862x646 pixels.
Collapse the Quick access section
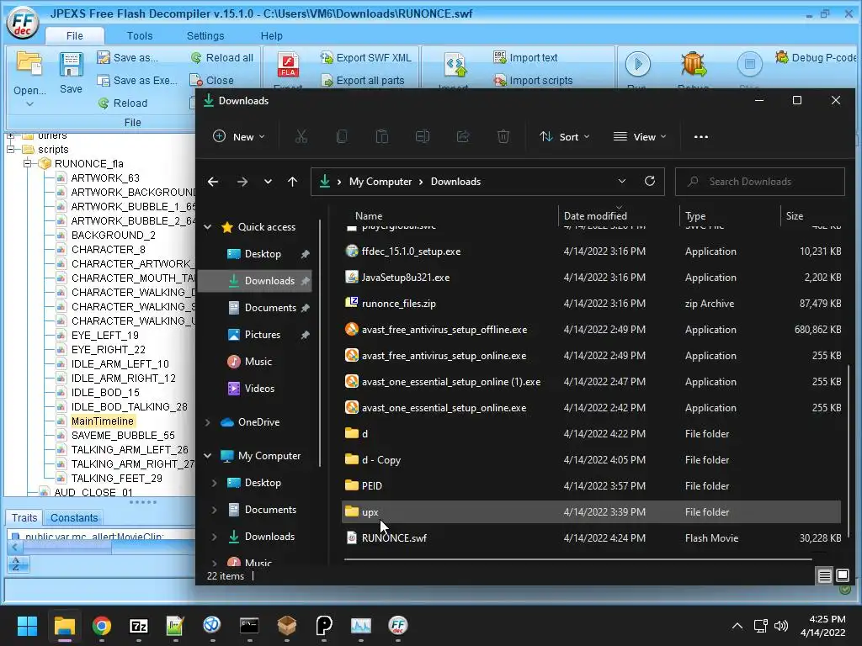tap(208, 227)
